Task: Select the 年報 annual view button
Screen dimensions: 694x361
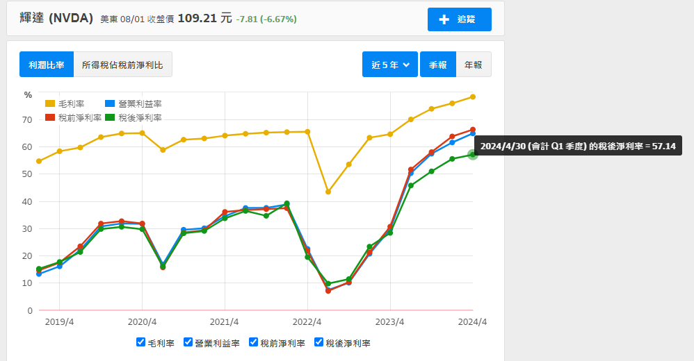Action: pos(474,65)
